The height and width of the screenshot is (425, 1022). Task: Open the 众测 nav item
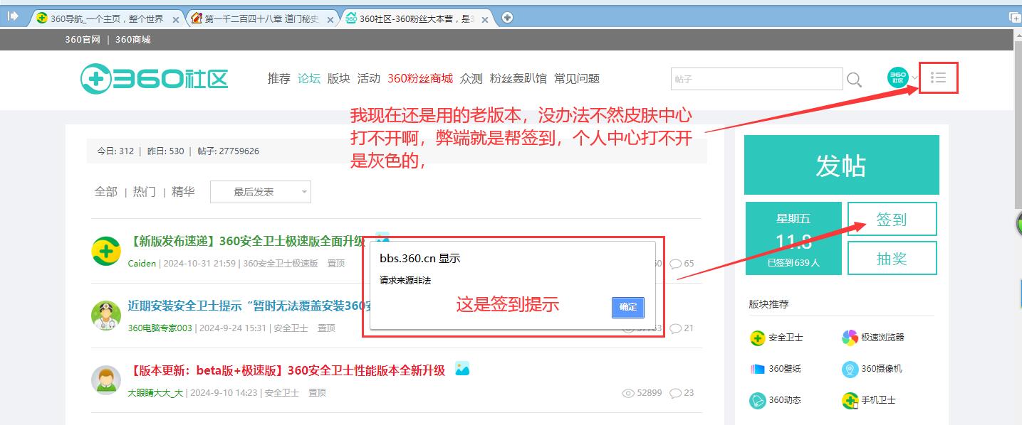(x=471, y=78)
